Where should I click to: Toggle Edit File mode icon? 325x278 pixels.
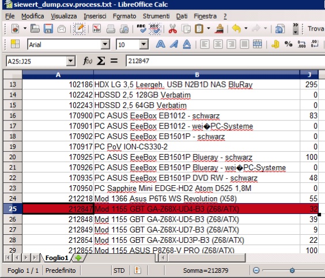click(79, 29)
